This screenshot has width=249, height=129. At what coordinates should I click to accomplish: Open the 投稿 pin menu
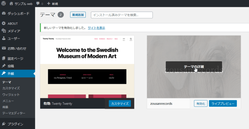pyautogui.click(x=11, y=66)
